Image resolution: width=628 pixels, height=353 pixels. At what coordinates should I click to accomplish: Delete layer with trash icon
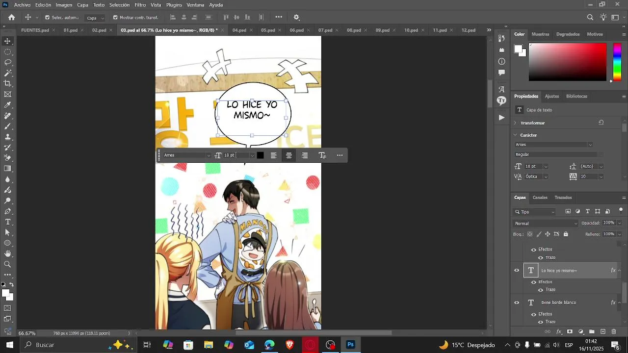point(614,332)
